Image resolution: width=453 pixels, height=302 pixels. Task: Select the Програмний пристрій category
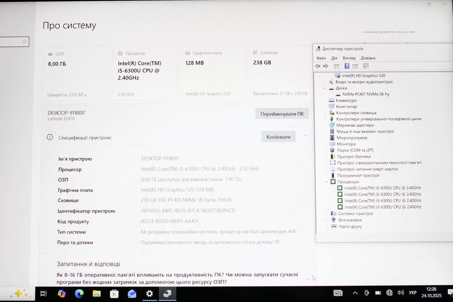click(x=358, y=176)
